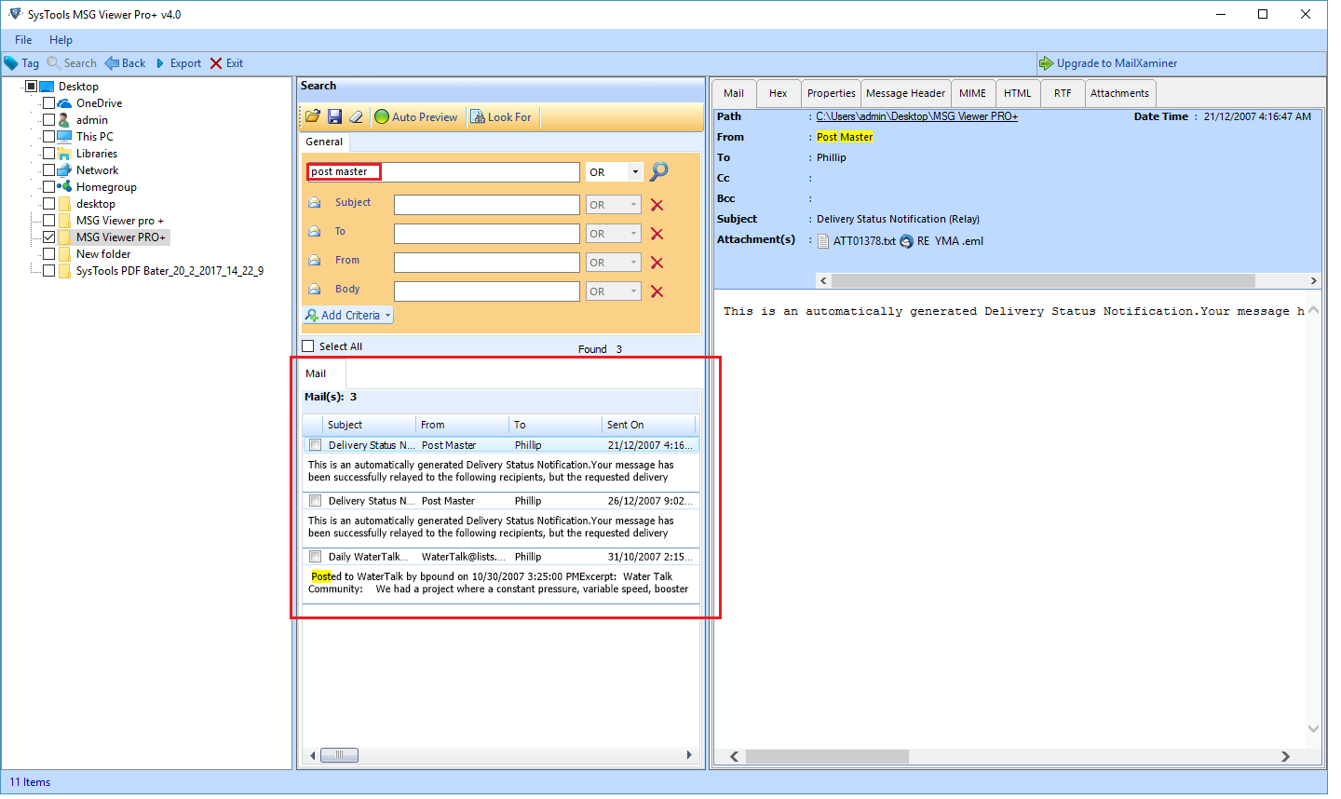Switch to the Properties tab

[831, 93]
